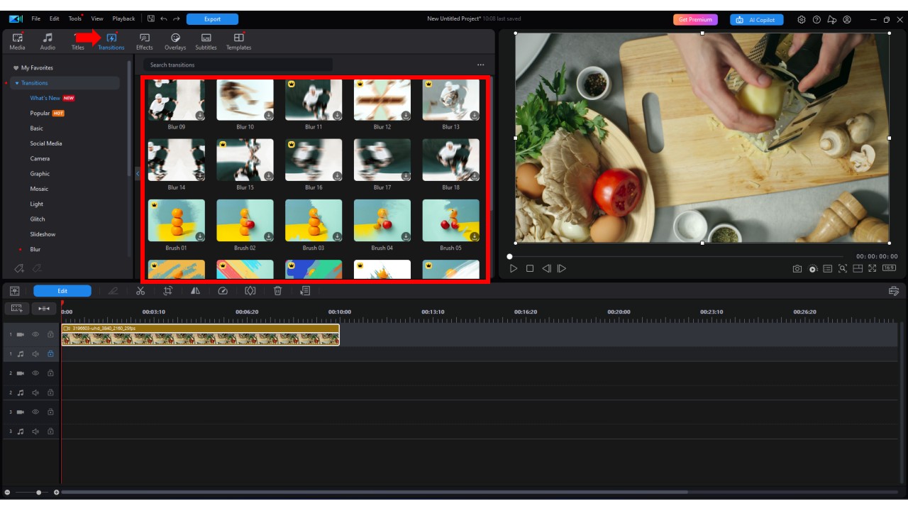Open the preview quality icon
This screenshot has width=908, height=511.
[x=813, y=269]
